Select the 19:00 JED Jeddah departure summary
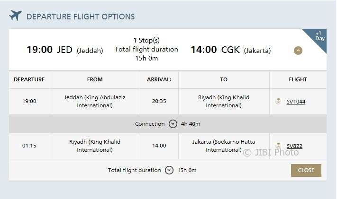This screenshot has height=199, width=337. (x=64, y=50)
